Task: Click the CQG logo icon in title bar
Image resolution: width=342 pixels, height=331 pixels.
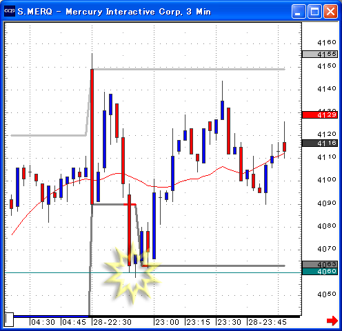Action: [10, 11]
